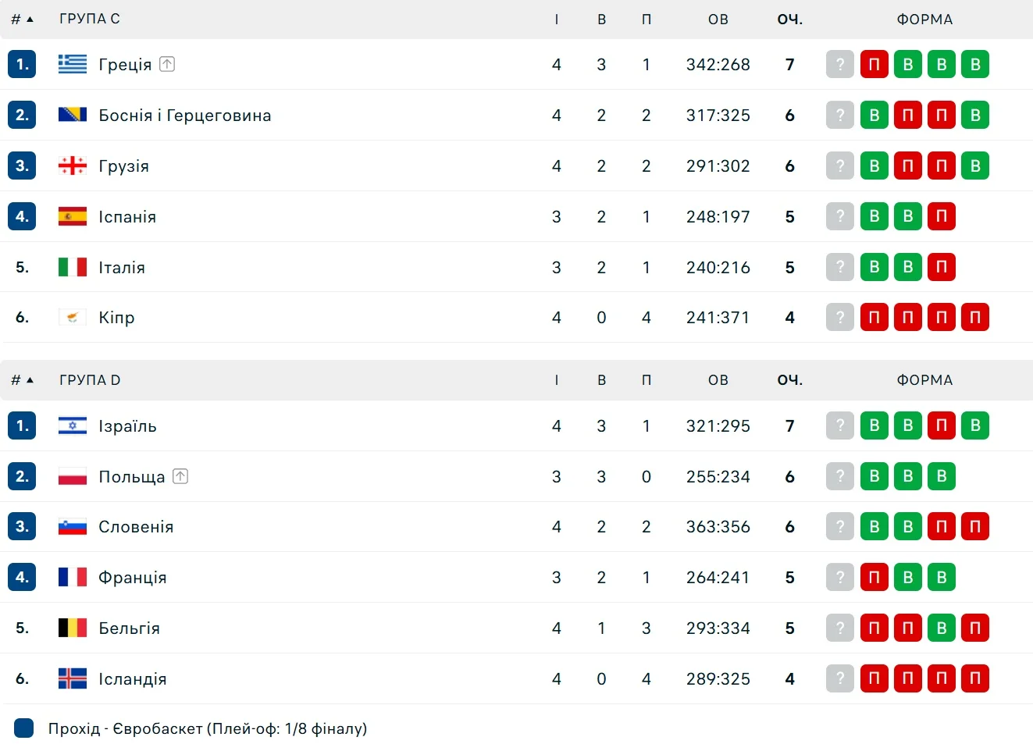
Task: Click Бельгія's green В win badge
Action: coord(942,628)
